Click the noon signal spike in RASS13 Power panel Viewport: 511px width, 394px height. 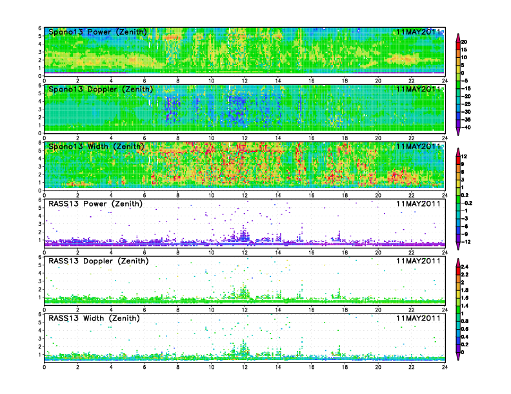pyautogui.click(x=243, y=234)
